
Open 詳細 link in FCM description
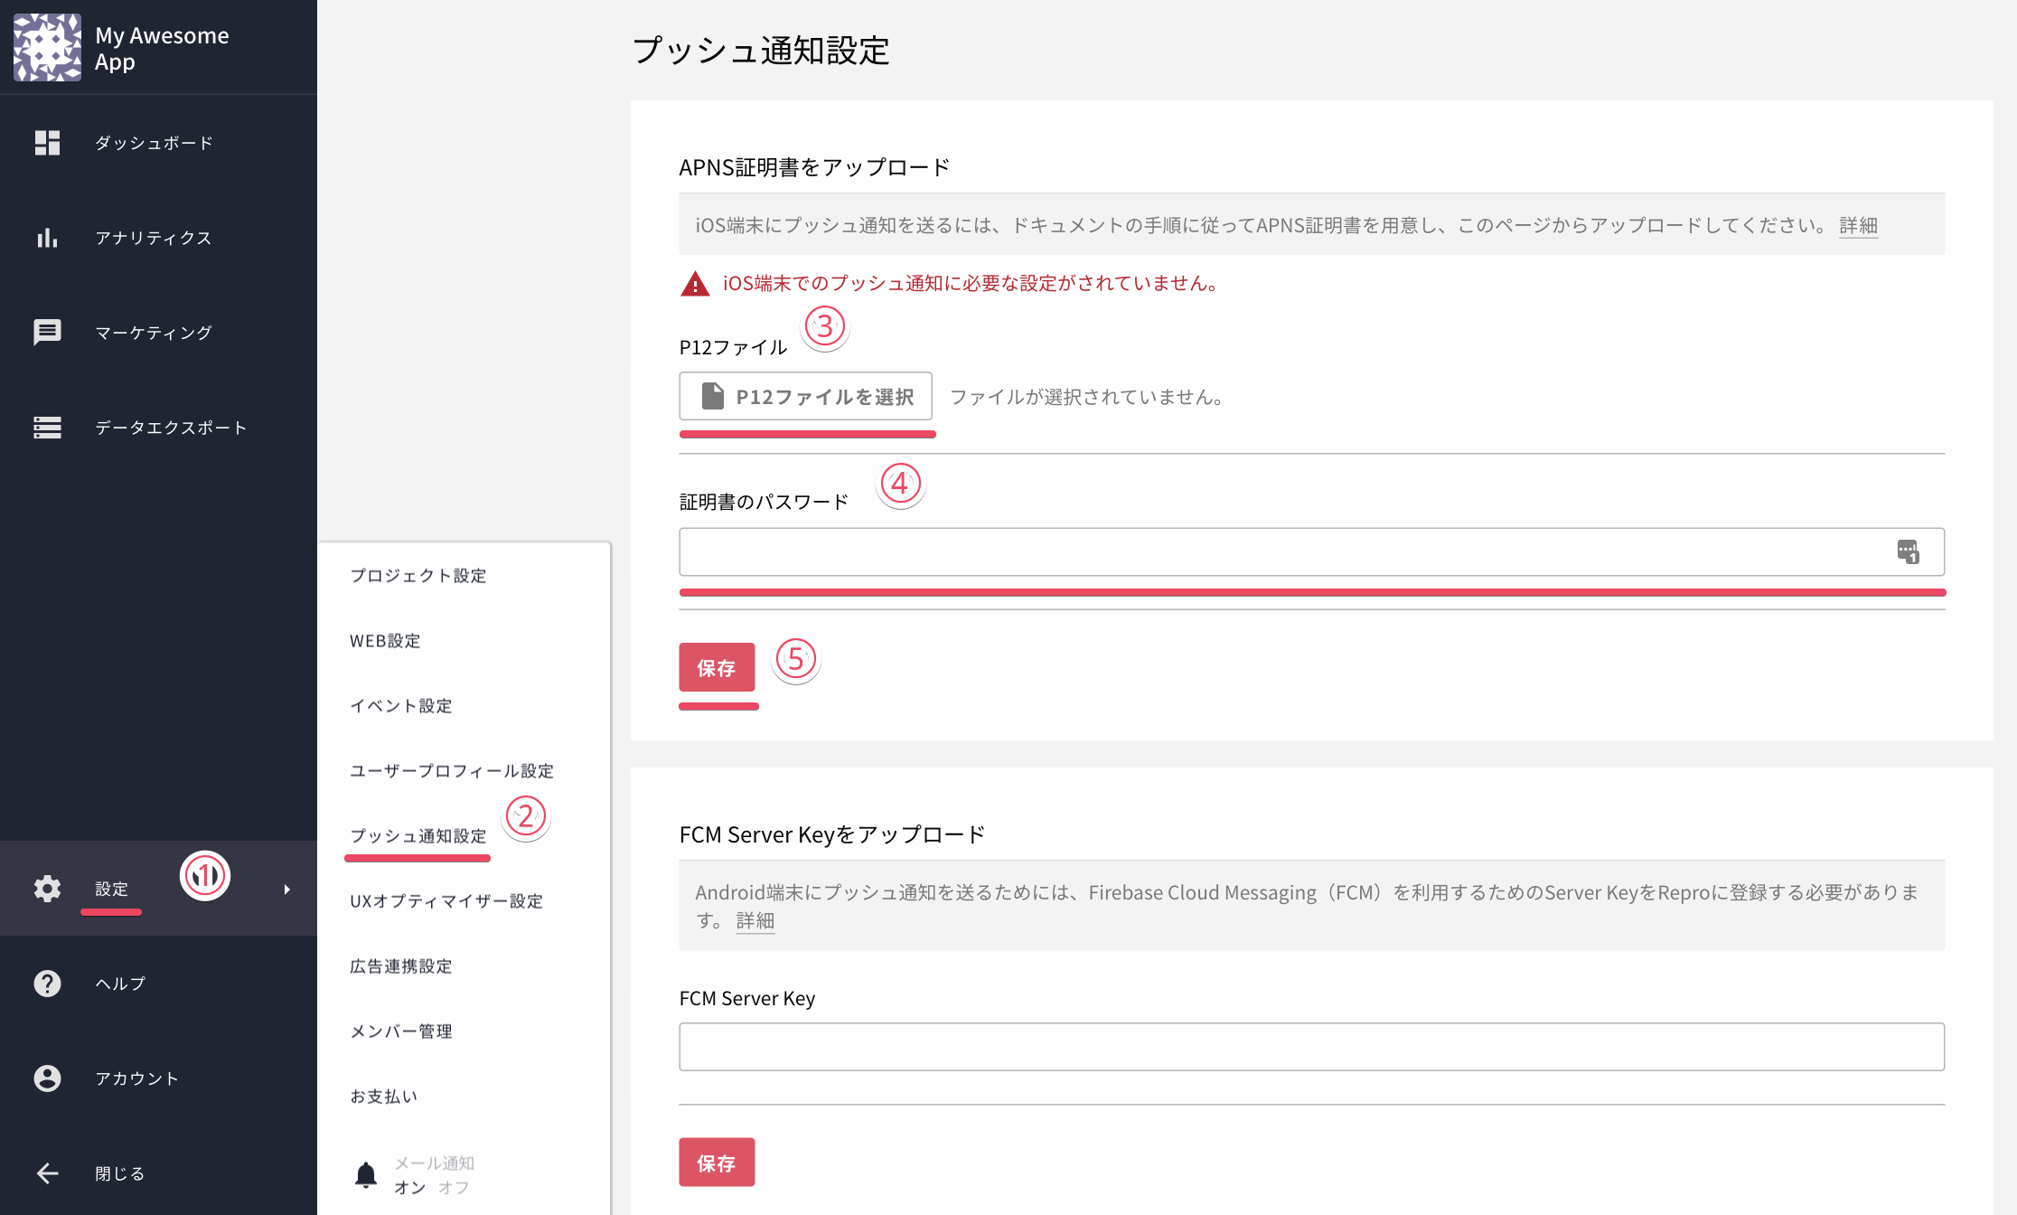click(755, 920)
